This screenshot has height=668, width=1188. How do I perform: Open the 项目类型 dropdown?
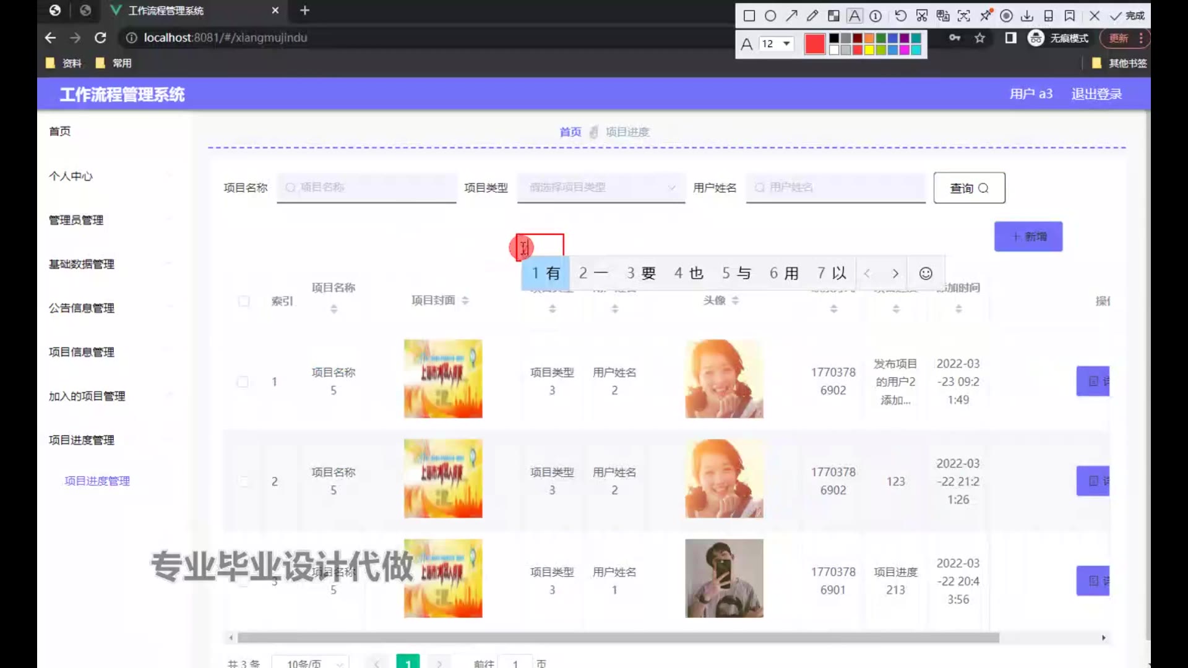(600, 187)
